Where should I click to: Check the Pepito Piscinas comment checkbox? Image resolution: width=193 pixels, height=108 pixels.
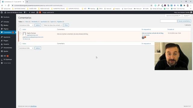(x=20, y=33)
